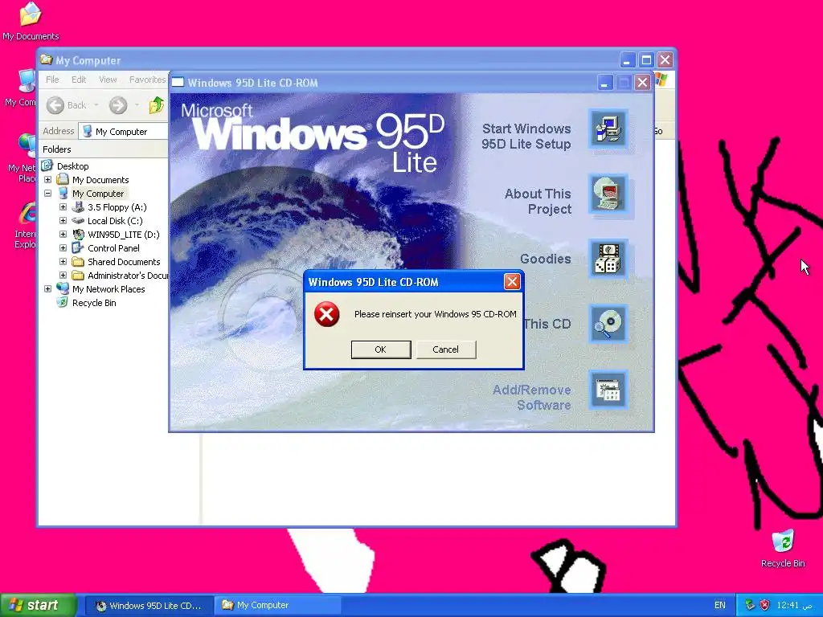Select My Computer in the Folders tree
Image resolution: width=823 pixels, height=617 pixels.
point(98,194)
